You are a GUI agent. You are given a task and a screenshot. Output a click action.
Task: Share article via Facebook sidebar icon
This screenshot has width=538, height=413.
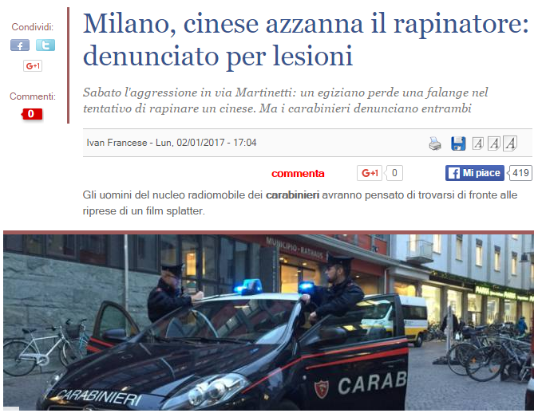pyautogui.click(x=20, y=45)
